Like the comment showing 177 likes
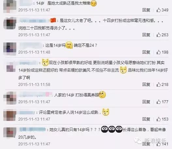This screenshot has width=172, height=149. pos(159,102)
